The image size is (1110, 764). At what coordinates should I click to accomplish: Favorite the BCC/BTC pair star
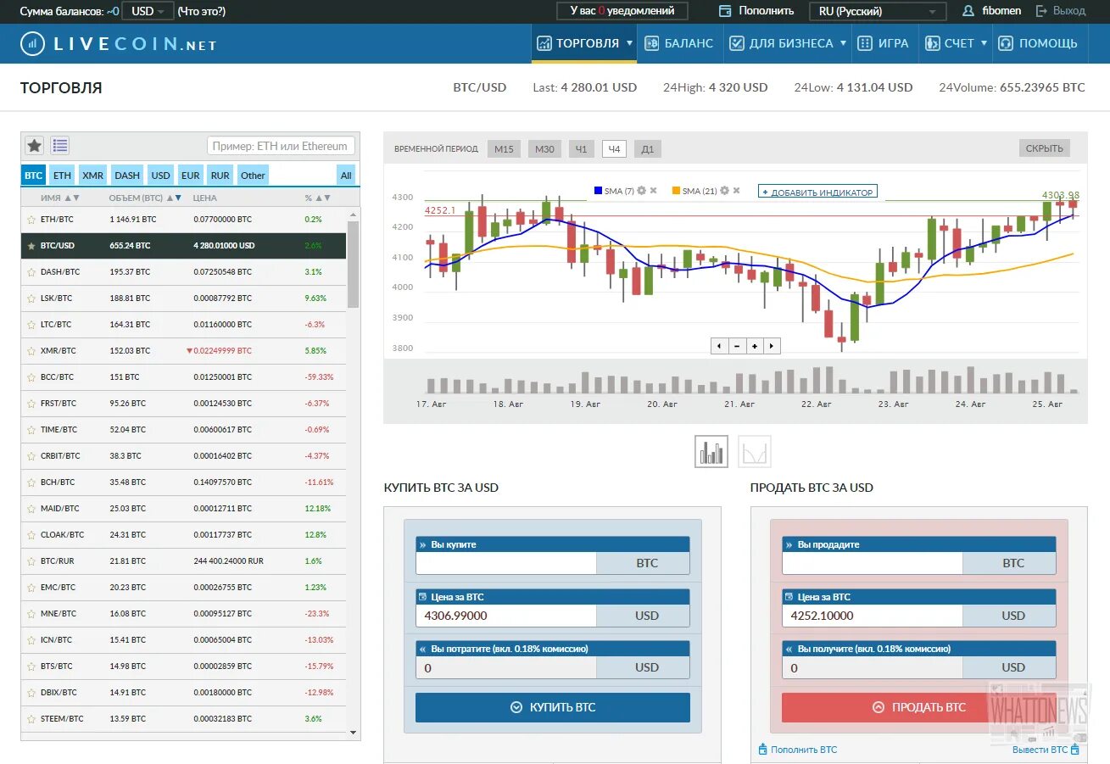tap(31, 377)
